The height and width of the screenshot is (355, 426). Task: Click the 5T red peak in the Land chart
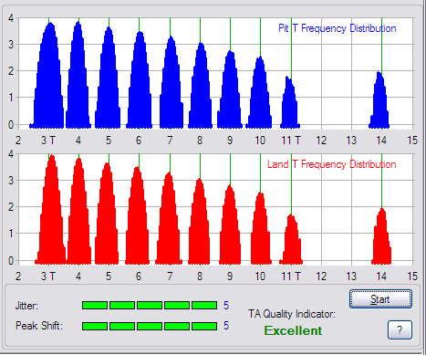107,214
